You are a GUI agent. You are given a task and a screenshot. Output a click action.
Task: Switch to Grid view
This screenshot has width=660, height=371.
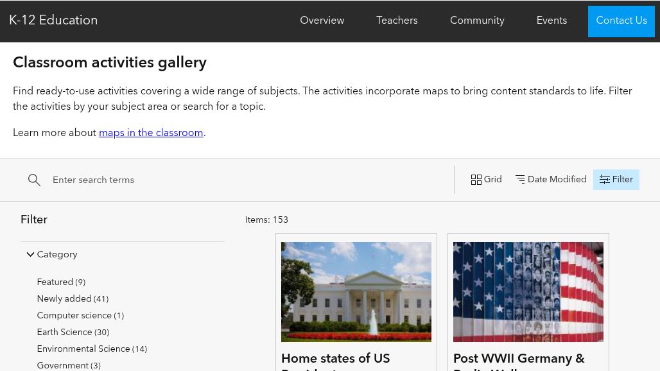coord(486,180)
